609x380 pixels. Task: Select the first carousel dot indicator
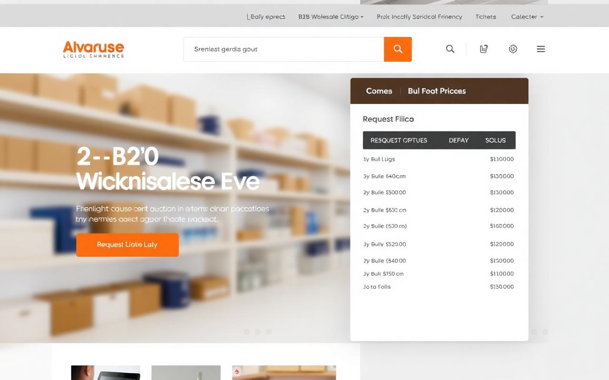[247, 332]
